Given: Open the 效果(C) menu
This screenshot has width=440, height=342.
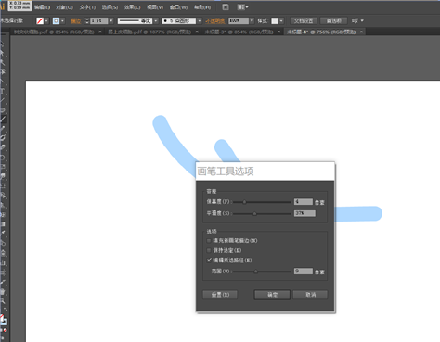Looking at the screenshot, I should (132, 7).
